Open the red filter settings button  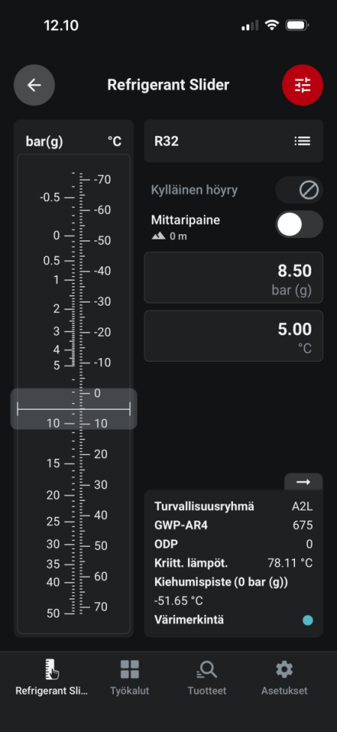pyautogui.click(x=303, y=85)
